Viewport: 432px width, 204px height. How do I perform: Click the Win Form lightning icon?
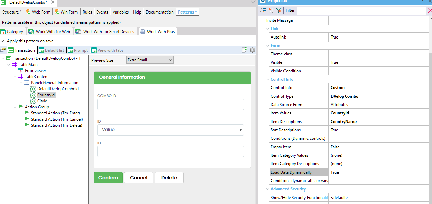pos(57,12)
